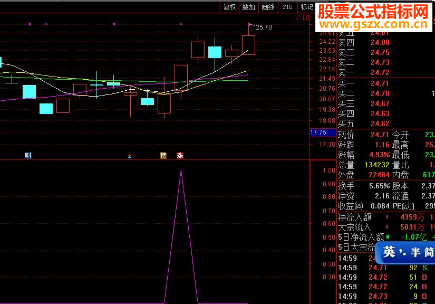The image size is (435, 304).
Task: Click the red-blue arrow marker below the candles
Action: [x=129, y=156]
